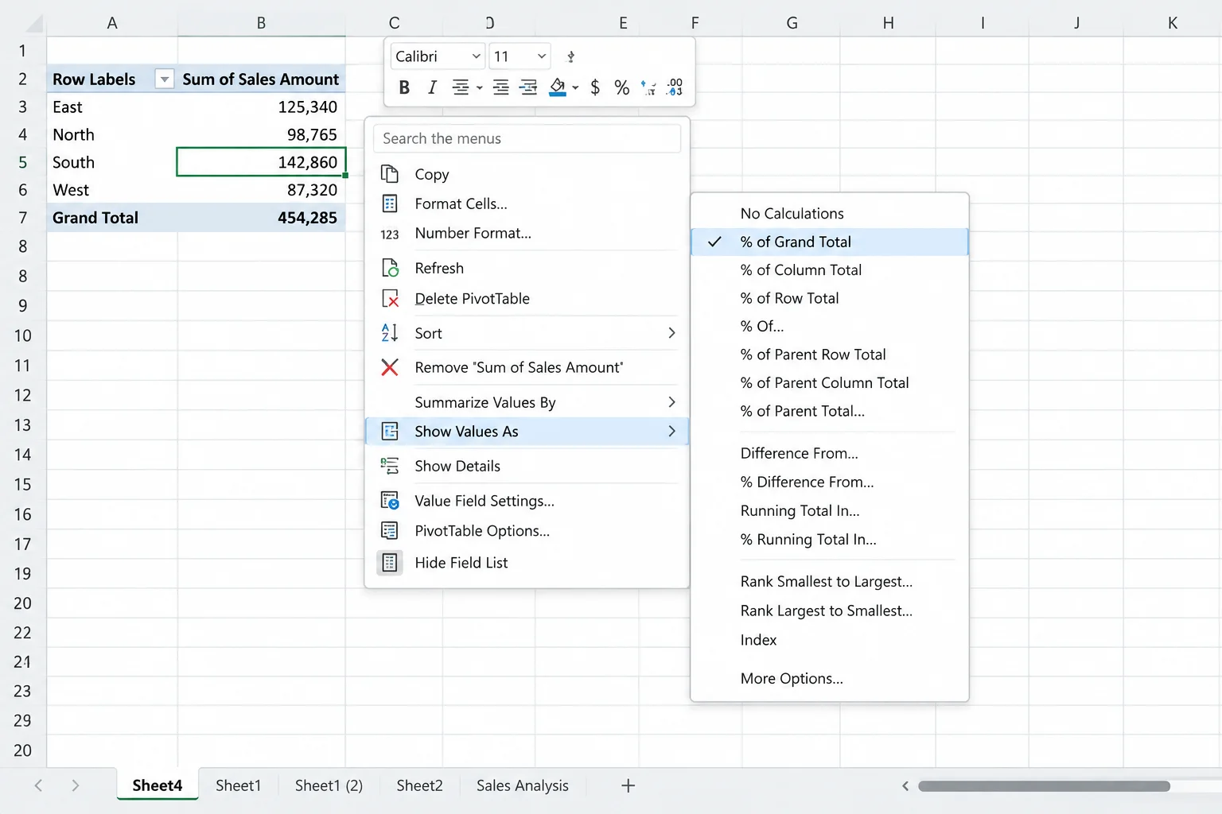
Task: Open the alignment options dropdown arrow
Action: 479,88
